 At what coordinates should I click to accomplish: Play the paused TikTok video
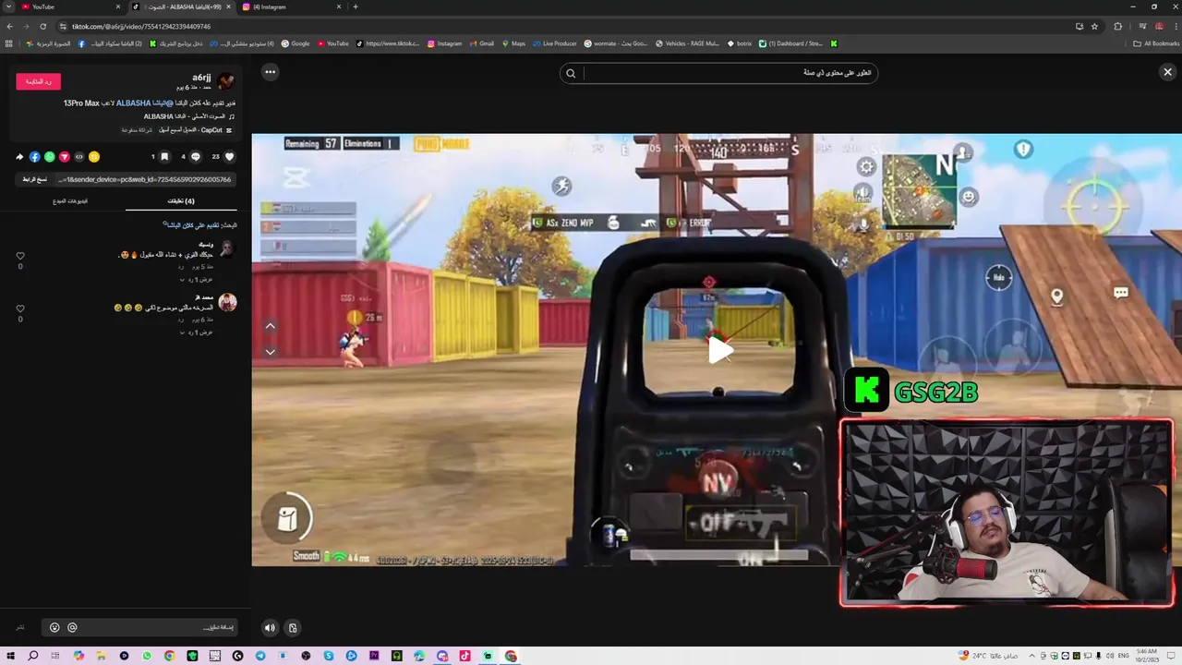[x=720, y=350]
